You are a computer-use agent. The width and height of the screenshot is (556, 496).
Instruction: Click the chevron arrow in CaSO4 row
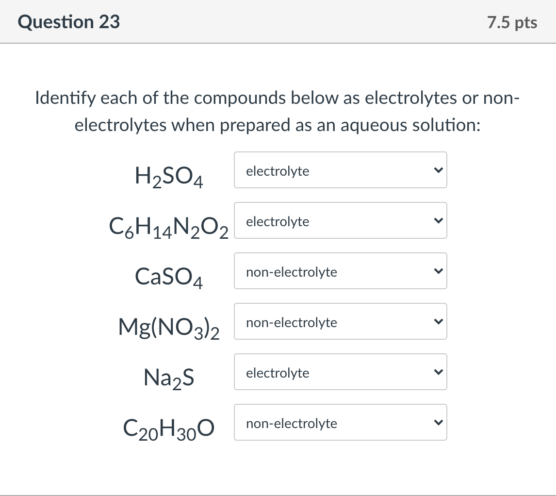438,271
